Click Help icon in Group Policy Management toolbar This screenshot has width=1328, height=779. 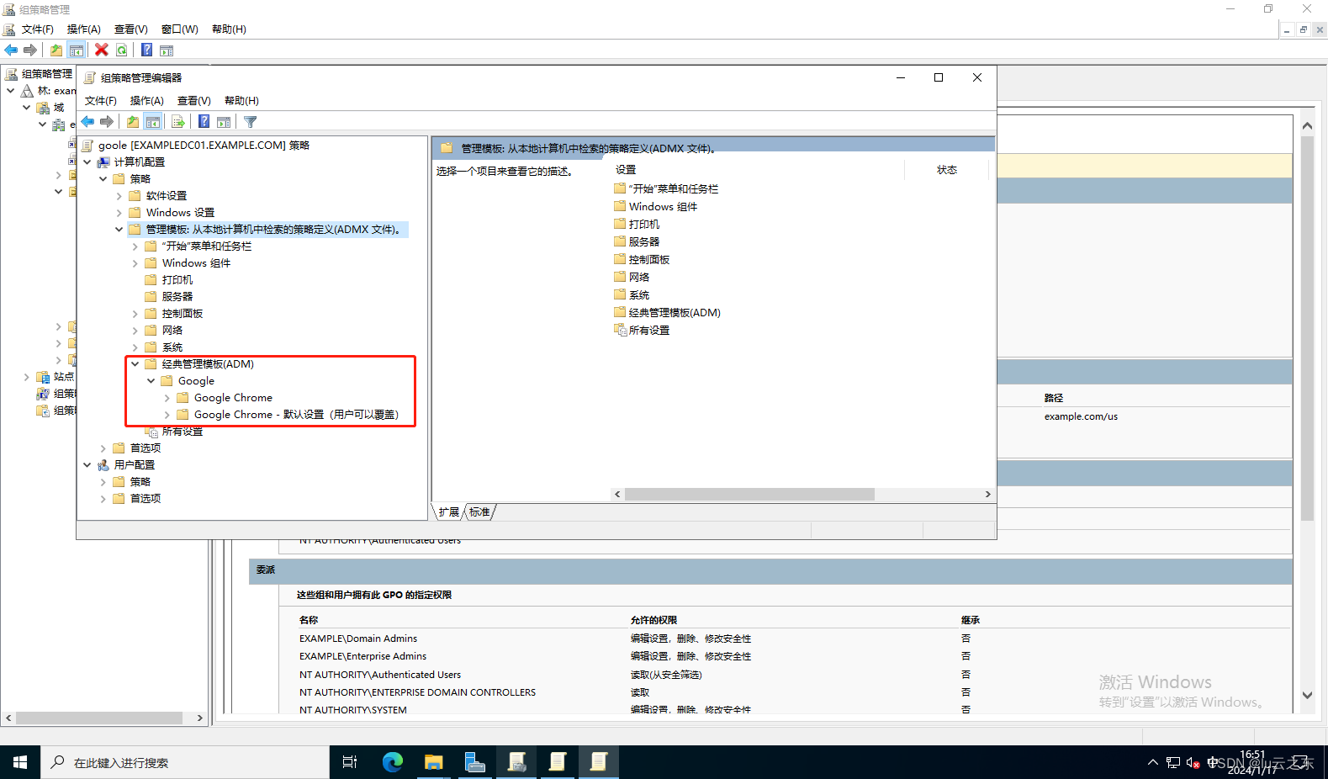click(147, 50)
